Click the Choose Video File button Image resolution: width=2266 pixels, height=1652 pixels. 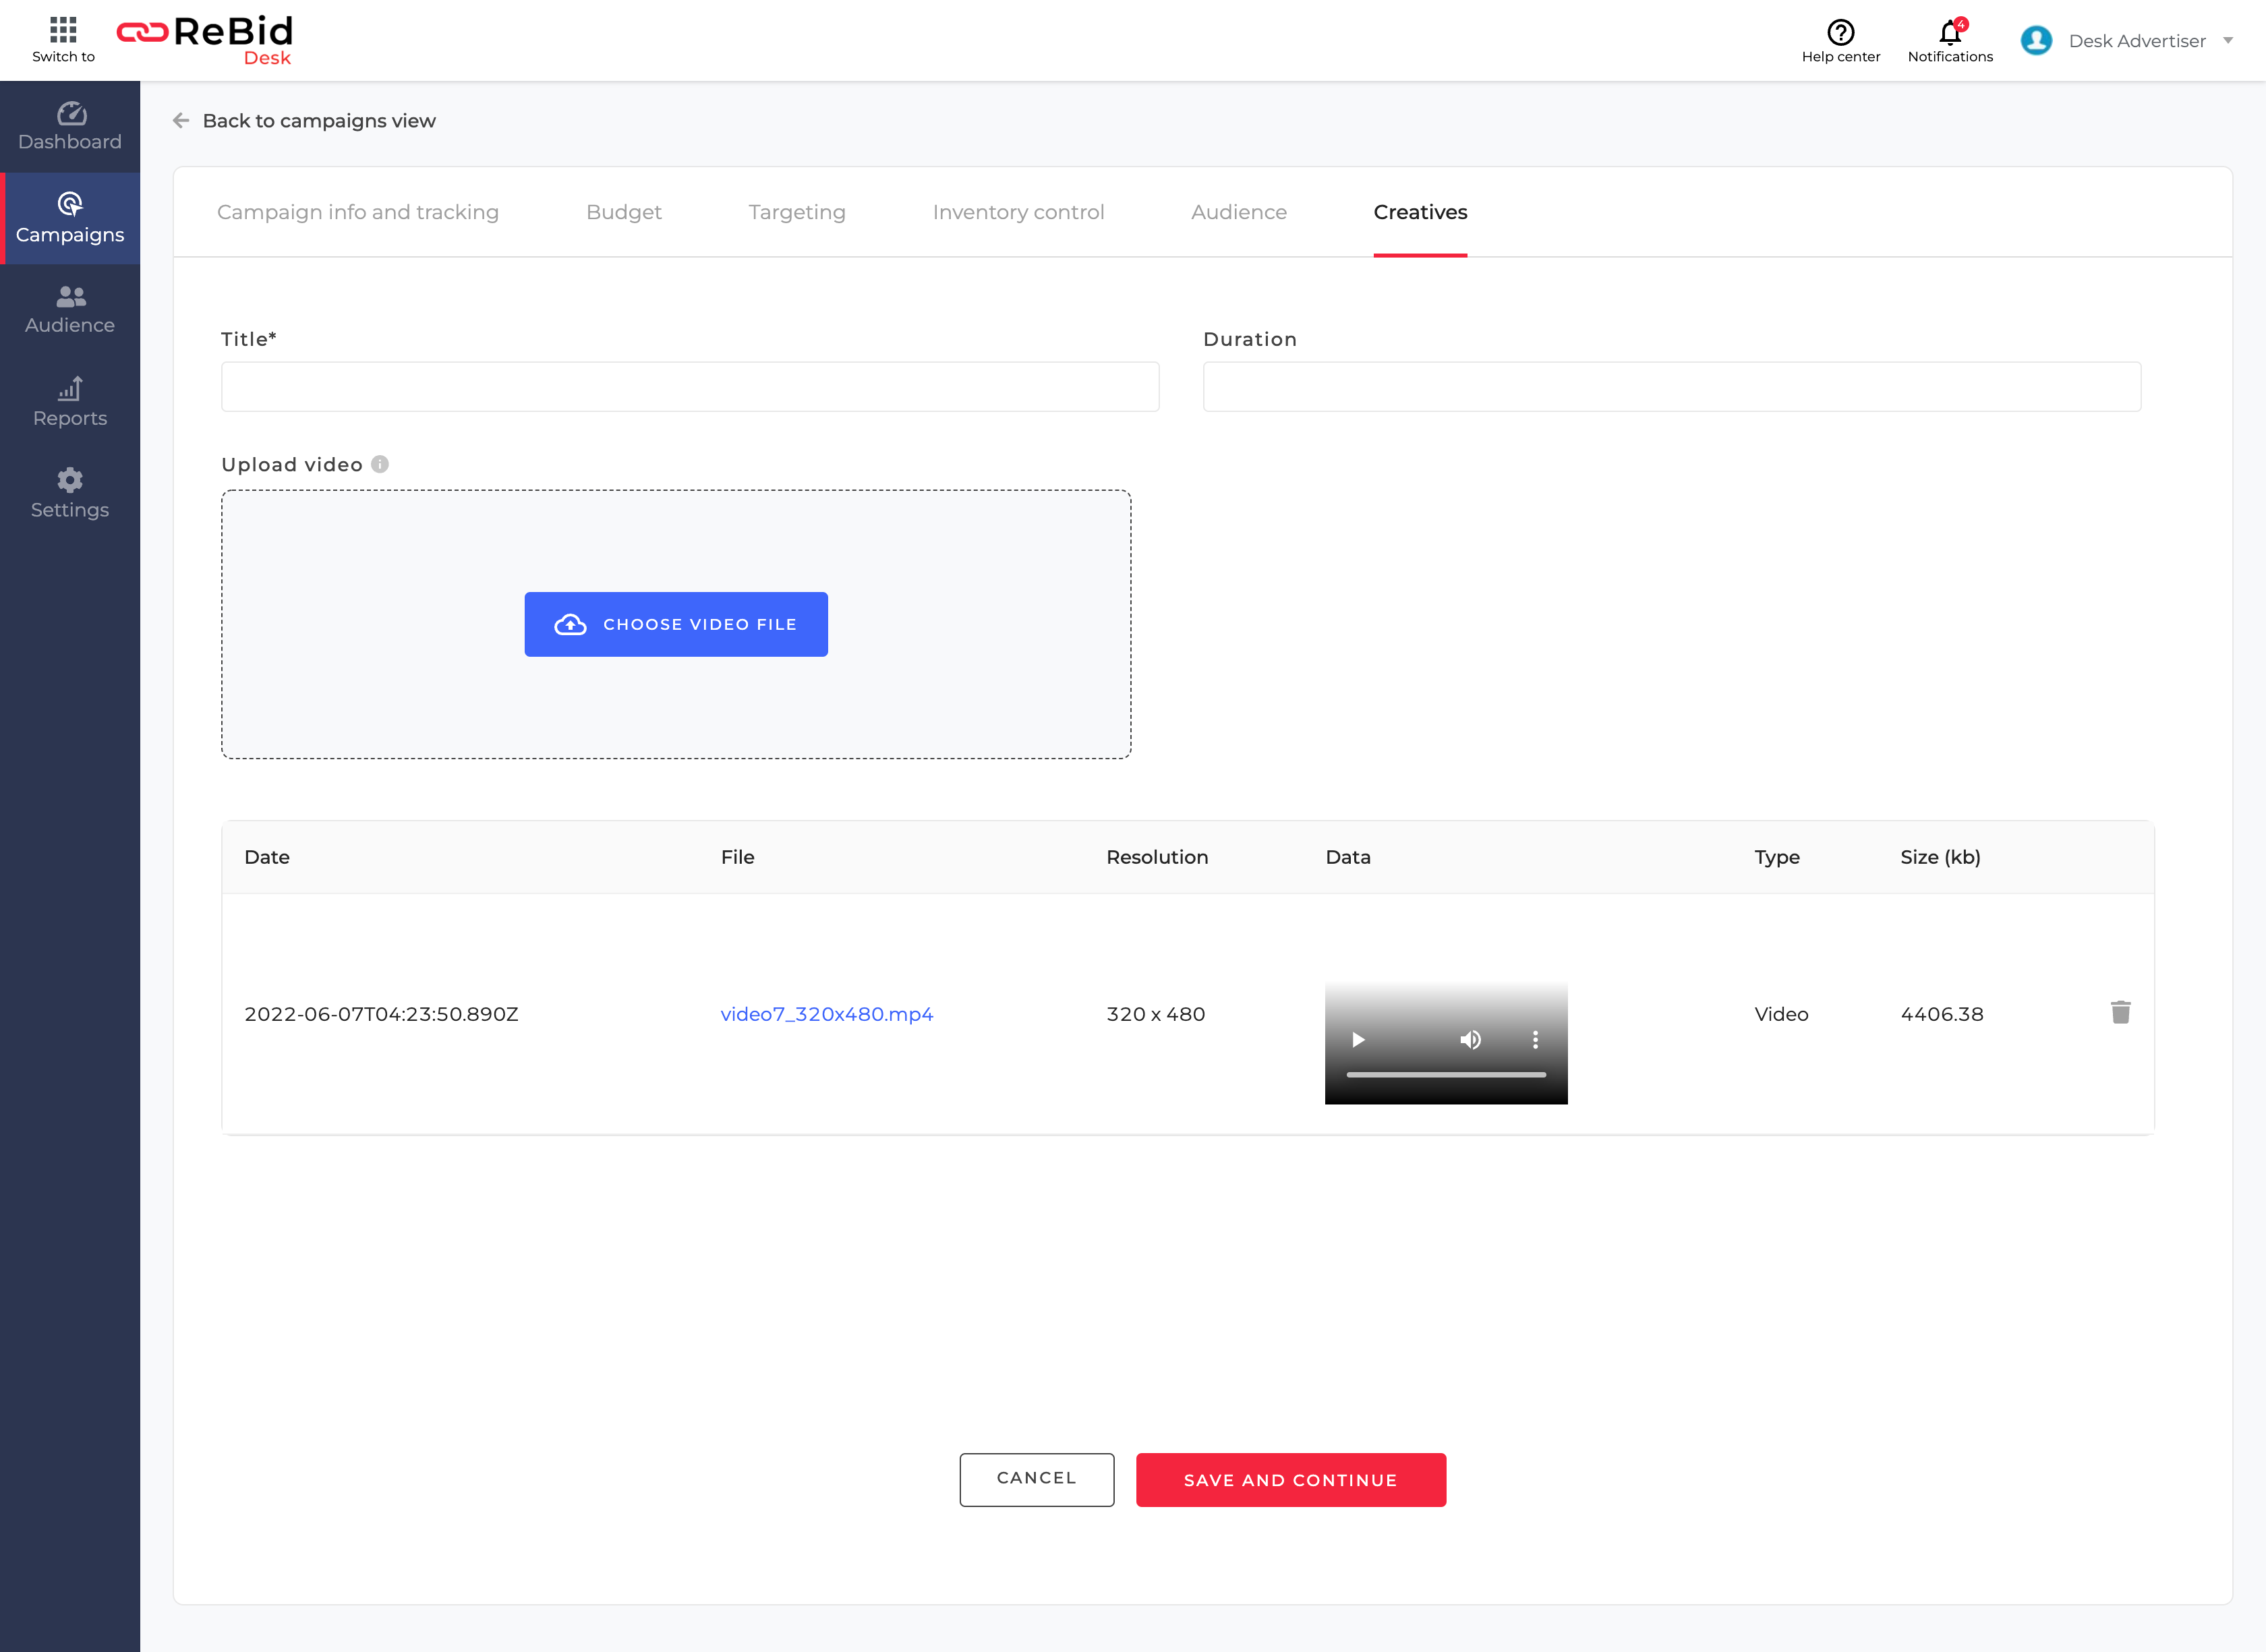pyautogui.click(x=676, y=624)
